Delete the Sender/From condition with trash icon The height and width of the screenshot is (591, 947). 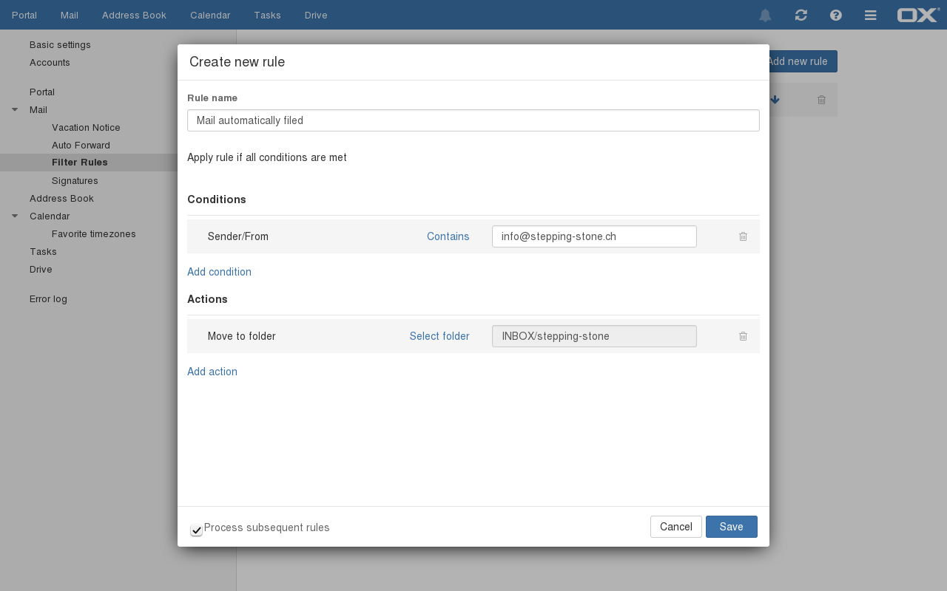tap(743, 236)
